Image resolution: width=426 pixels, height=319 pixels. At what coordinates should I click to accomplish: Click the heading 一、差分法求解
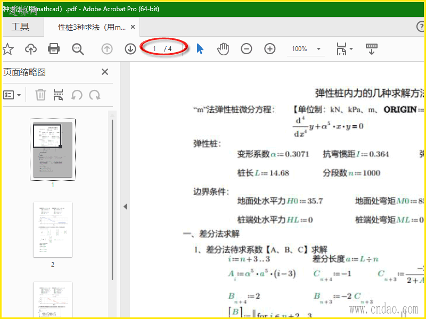211,234
